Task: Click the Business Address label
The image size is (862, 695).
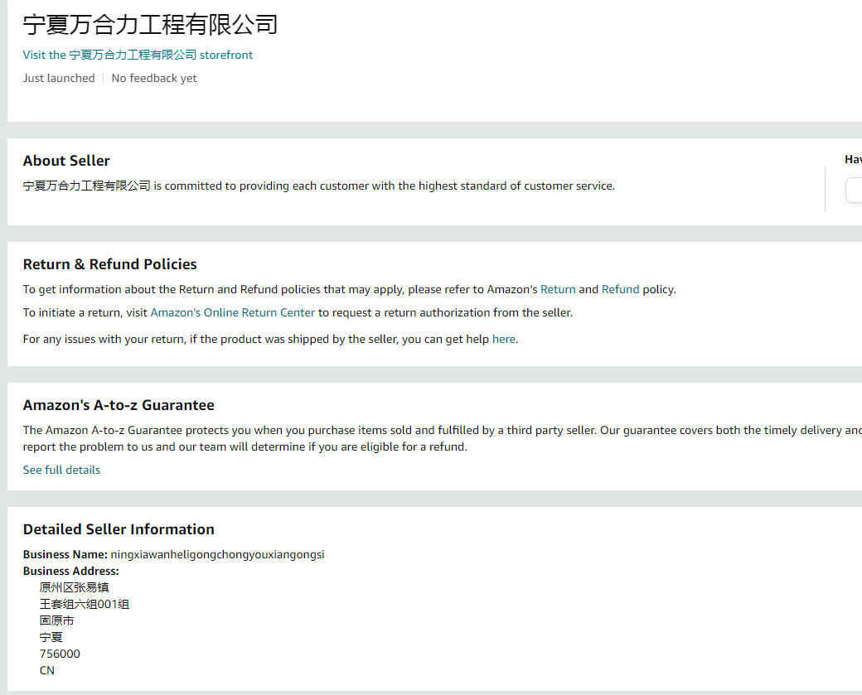Action: click(71, 571)
